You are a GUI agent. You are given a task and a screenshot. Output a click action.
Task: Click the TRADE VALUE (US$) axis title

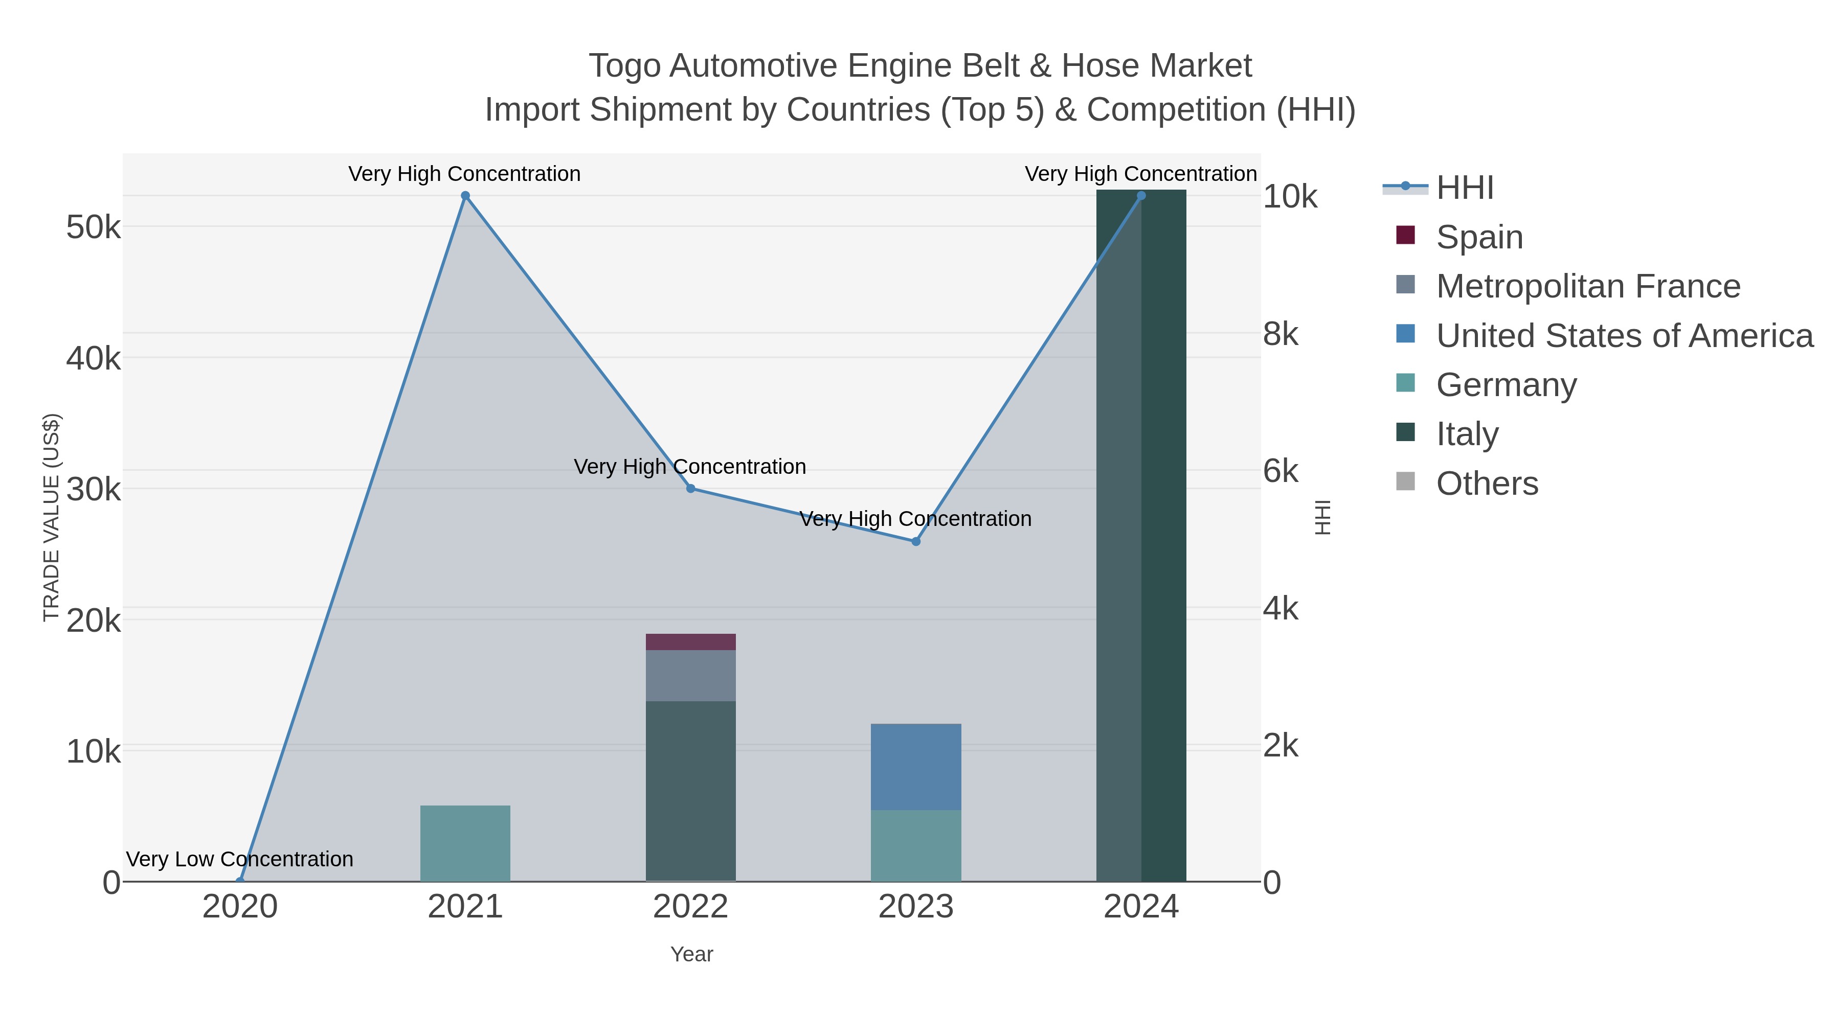coord(52,517)
